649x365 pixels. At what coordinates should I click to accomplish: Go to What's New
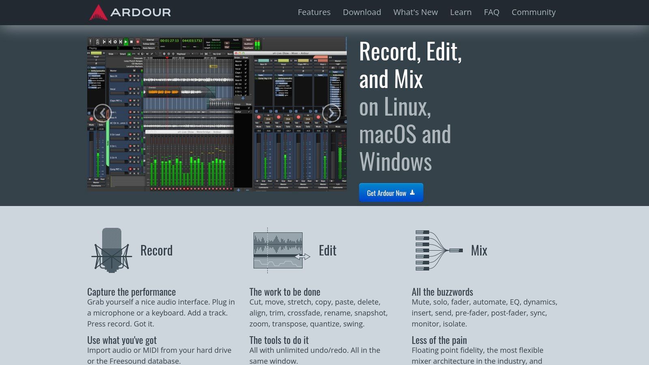click(x=415, y=12)
